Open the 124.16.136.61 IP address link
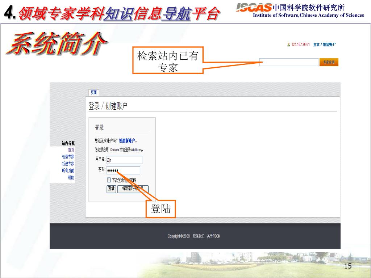Image resolution: width=371 pixels, height=278 pixels. pyautogui.click(x=300, y=45)
